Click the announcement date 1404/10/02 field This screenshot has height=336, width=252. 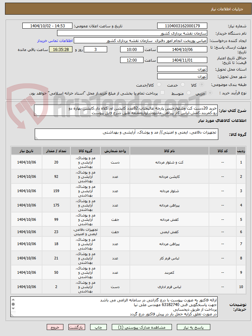pos(47,26)
